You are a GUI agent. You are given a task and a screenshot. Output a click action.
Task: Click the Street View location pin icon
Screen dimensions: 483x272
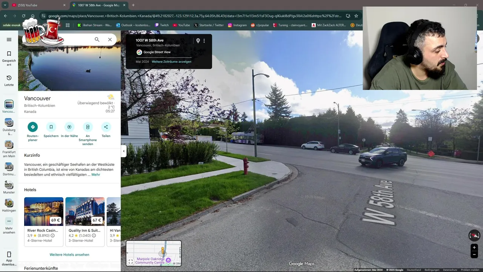(x=198, y=41)
